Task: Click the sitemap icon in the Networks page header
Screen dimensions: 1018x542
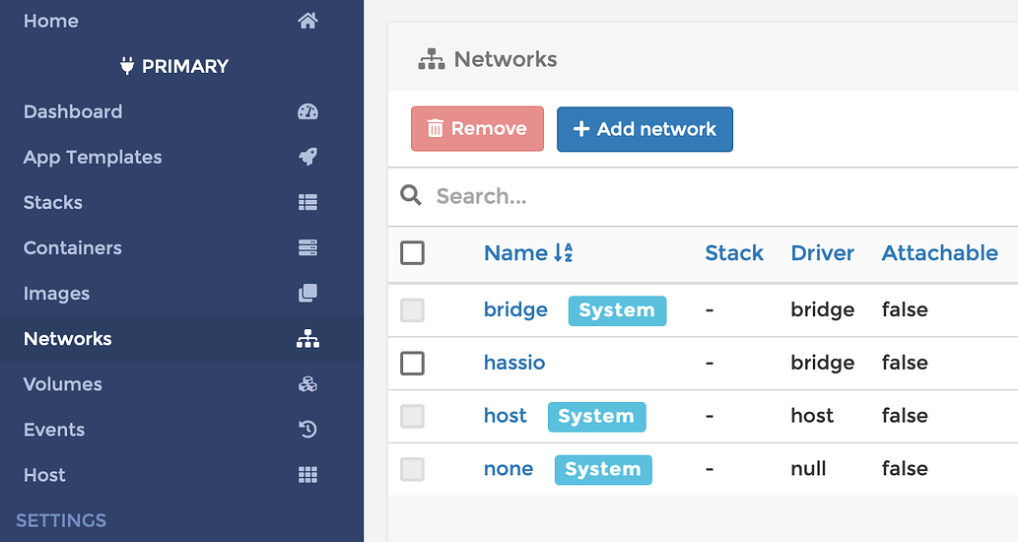Action: pyautogui.click(x=432, y=59)
